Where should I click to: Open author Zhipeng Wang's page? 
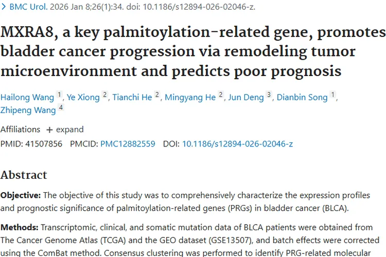click(x=28, y=110)
